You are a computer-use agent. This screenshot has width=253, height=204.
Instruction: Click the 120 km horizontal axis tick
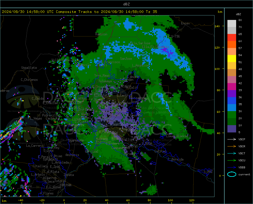[x=192, y=200]
